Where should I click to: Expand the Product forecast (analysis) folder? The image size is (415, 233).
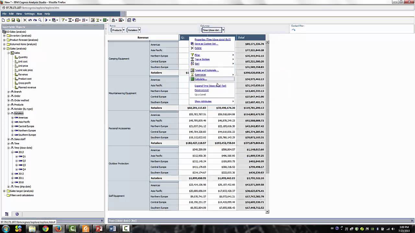pos(4,40)
